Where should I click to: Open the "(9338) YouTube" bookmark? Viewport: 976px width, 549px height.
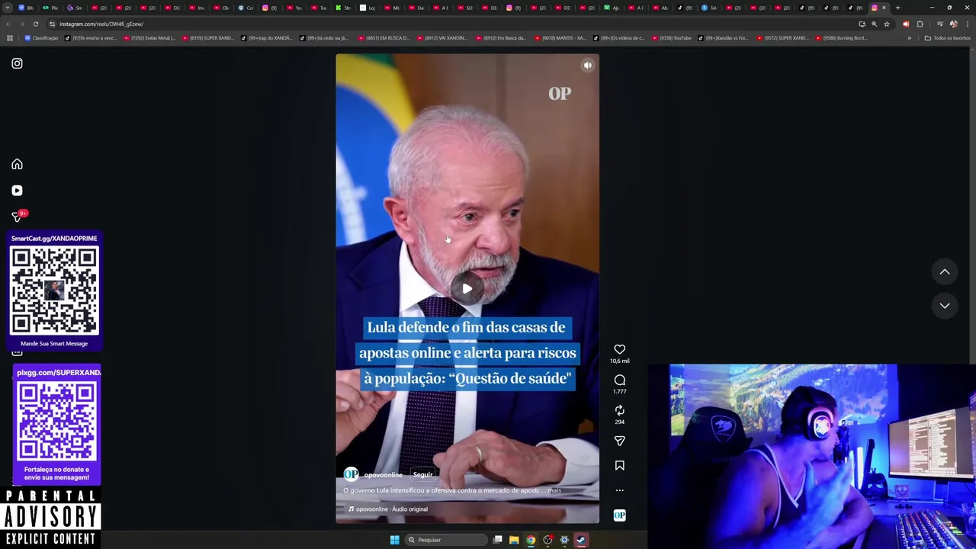[671, 38]
